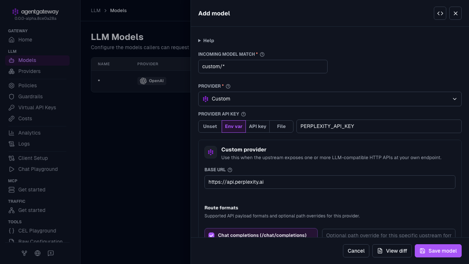Click the Base URL input field
Screen dimensions: 469x264
click(x=330, y=182)
